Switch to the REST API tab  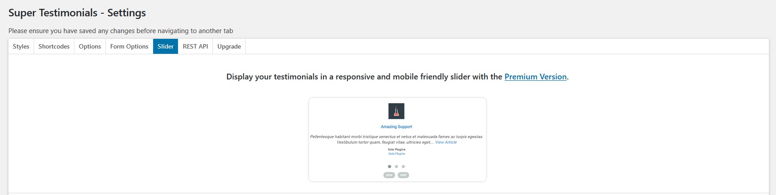[195, 46]
